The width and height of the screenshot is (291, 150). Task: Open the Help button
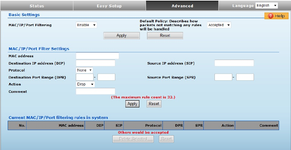[x=276, y=16]
